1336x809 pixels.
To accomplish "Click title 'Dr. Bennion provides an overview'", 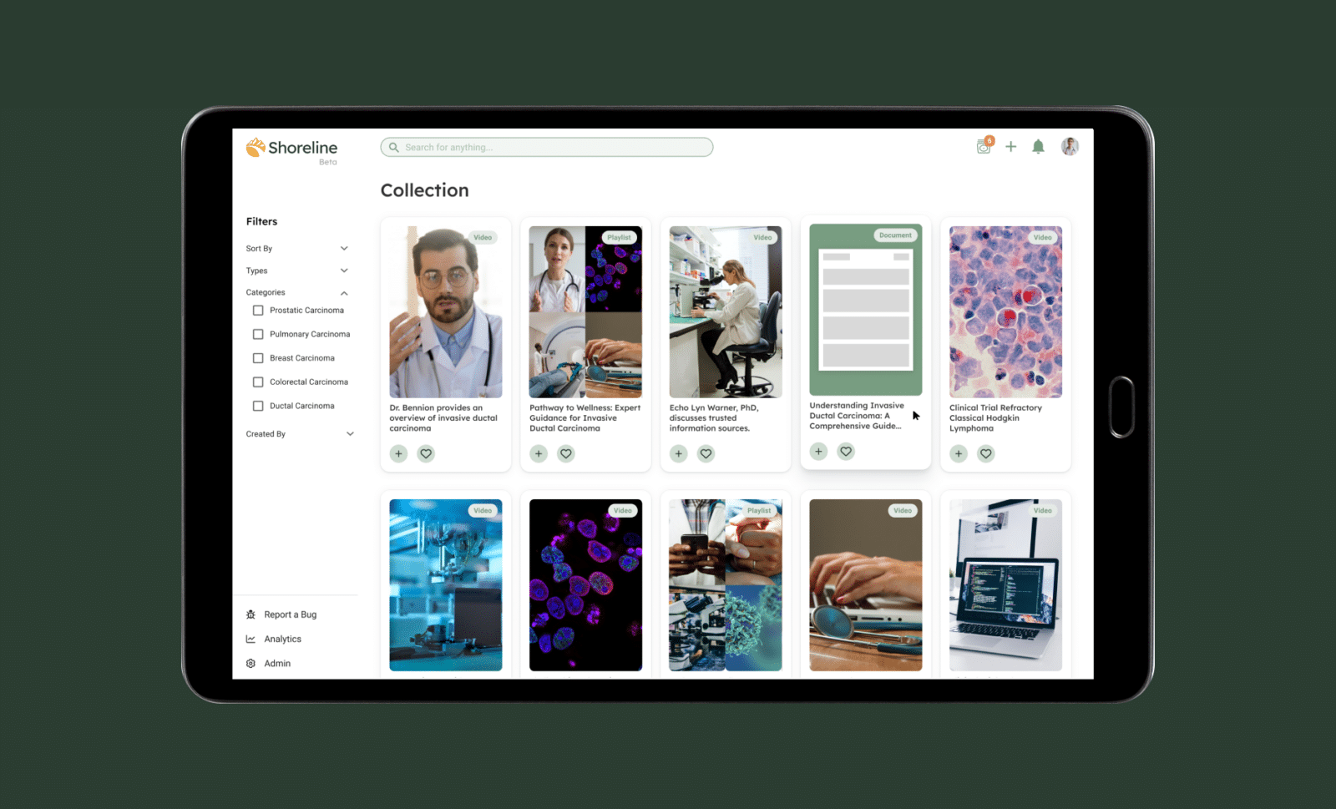I will pos(443,418).
